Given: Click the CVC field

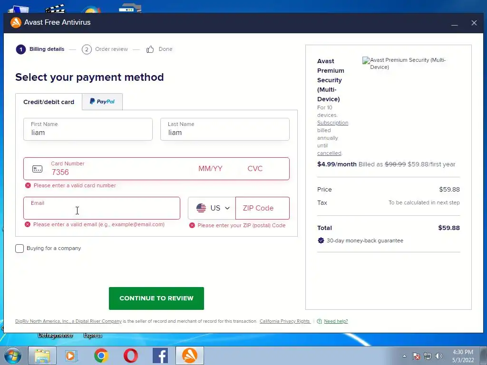Looking at the screenshot, I should click(255, 169).
